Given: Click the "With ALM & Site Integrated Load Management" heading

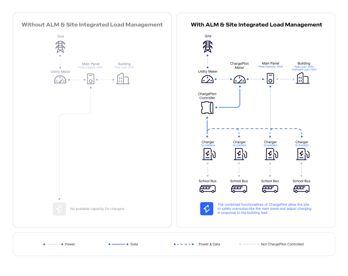Looking at the screenshot, I should tap(256, 24).
